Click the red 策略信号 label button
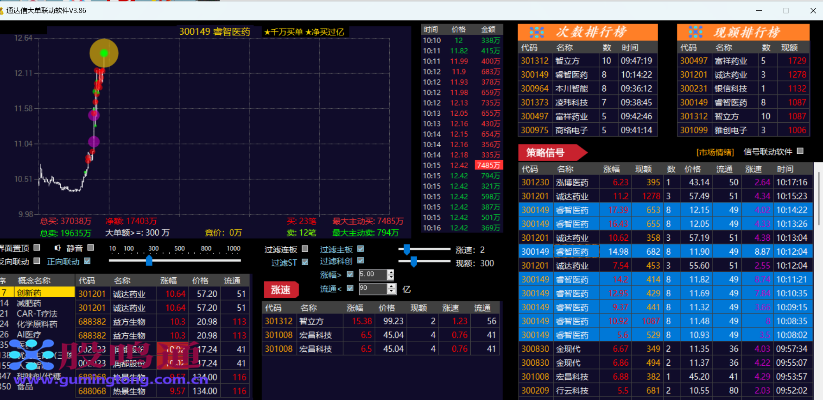Screen dimensions: 823x400 (552, 152)
